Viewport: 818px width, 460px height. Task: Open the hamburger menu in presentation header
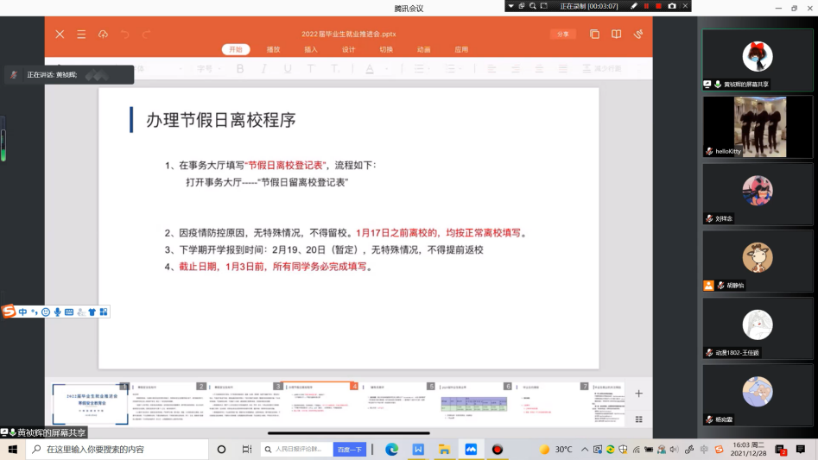(81, 35)
